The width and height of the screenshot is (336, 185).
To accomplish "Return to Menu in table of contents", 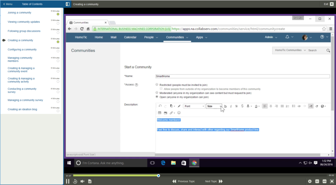I will point(8,4).
